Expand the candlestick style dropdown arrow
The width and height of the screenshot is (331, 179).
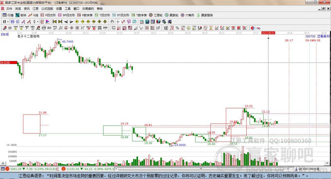[38, 22]
